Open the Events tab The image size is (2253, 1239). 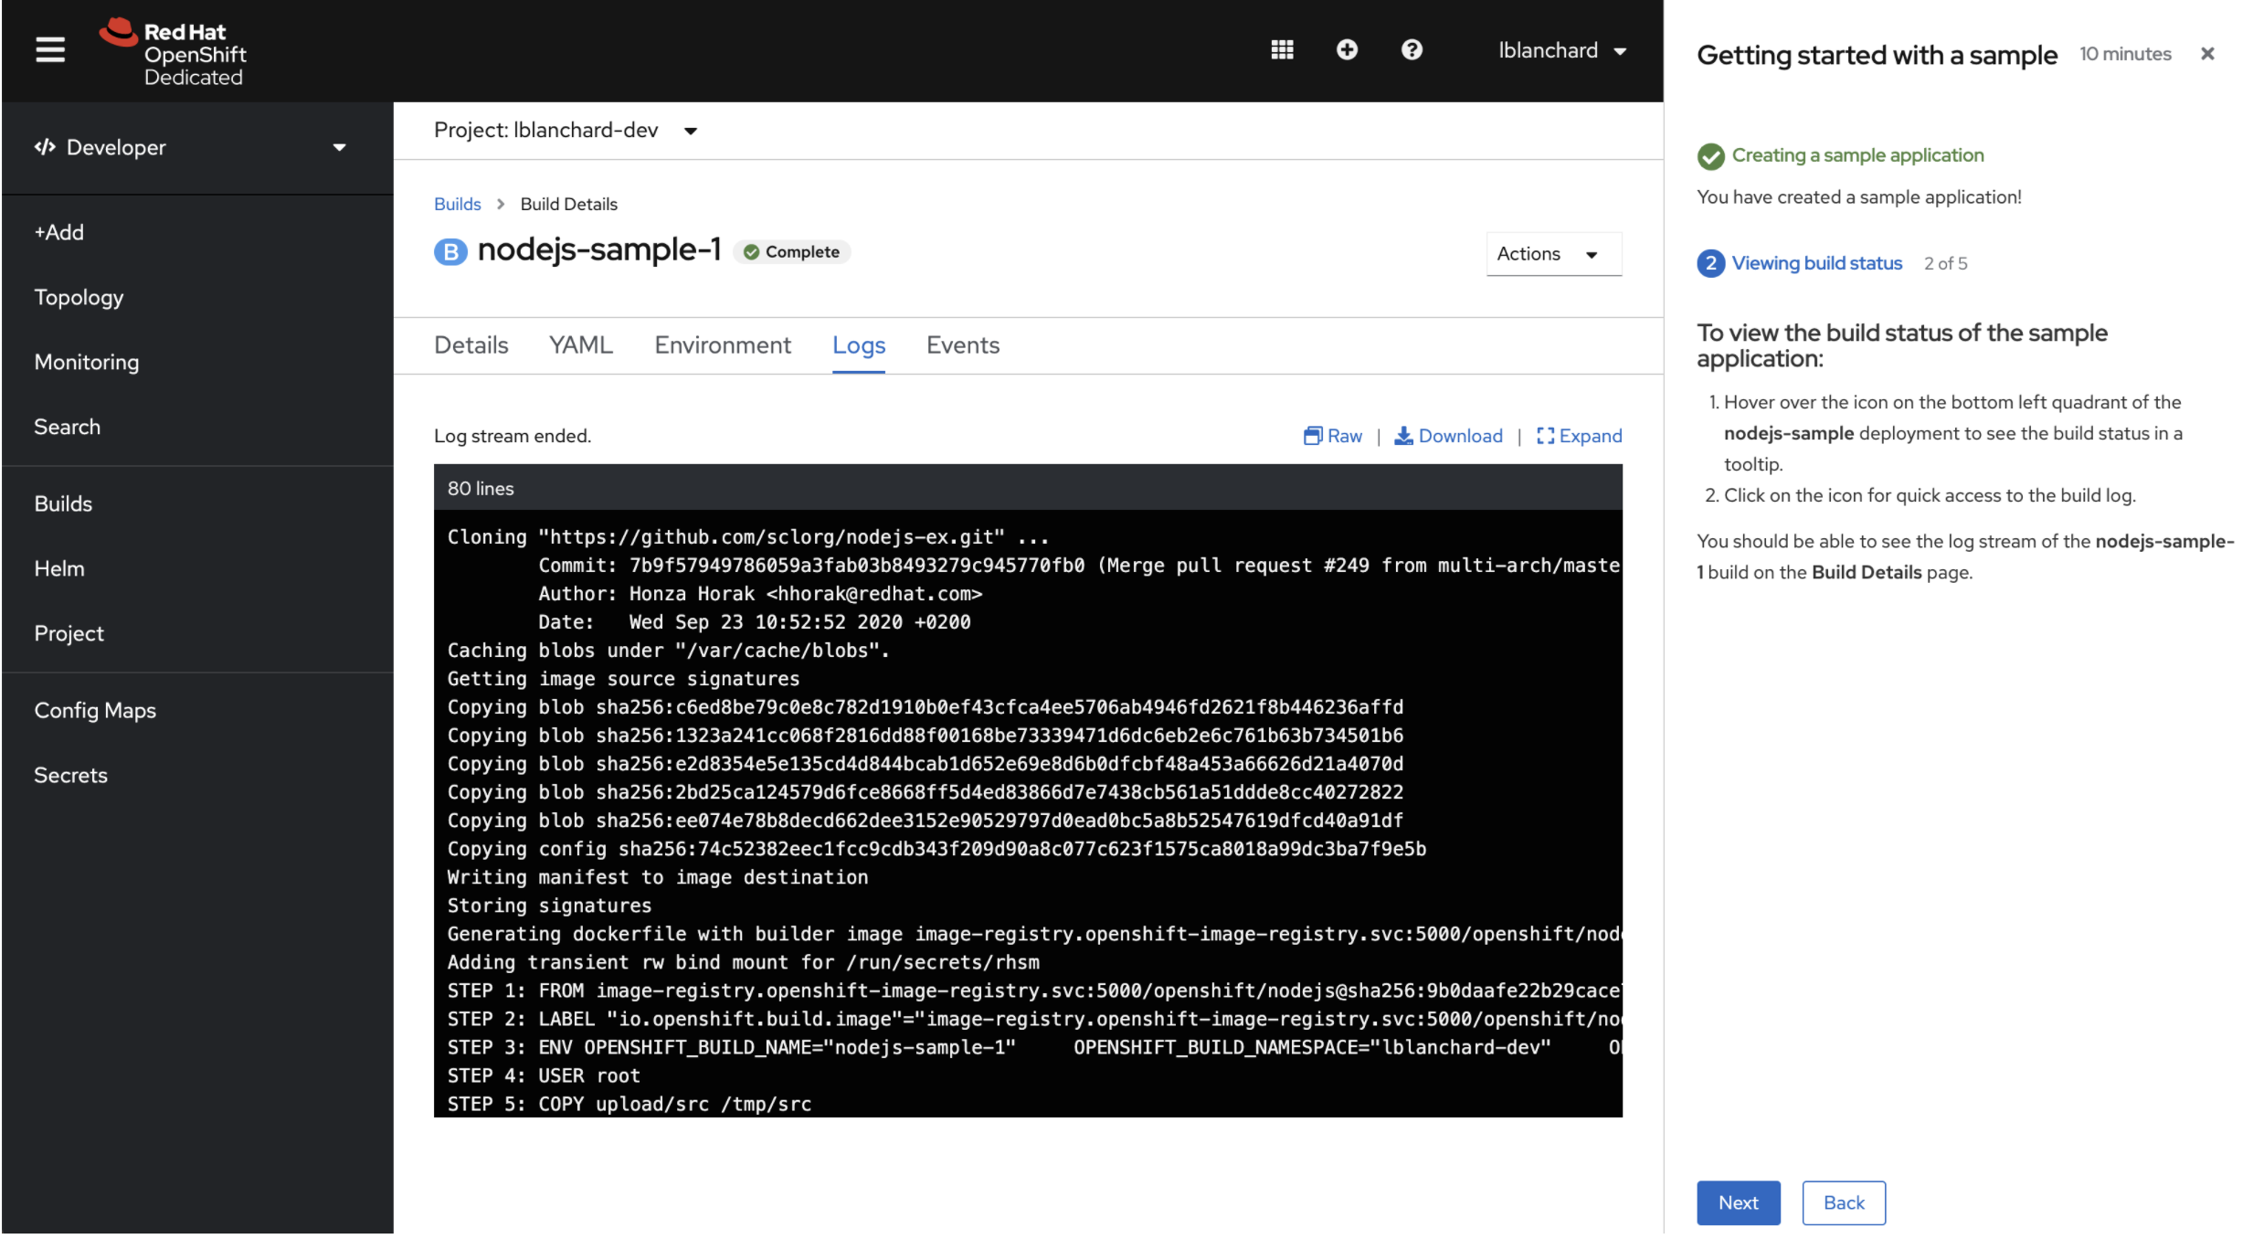pos(962,345)
